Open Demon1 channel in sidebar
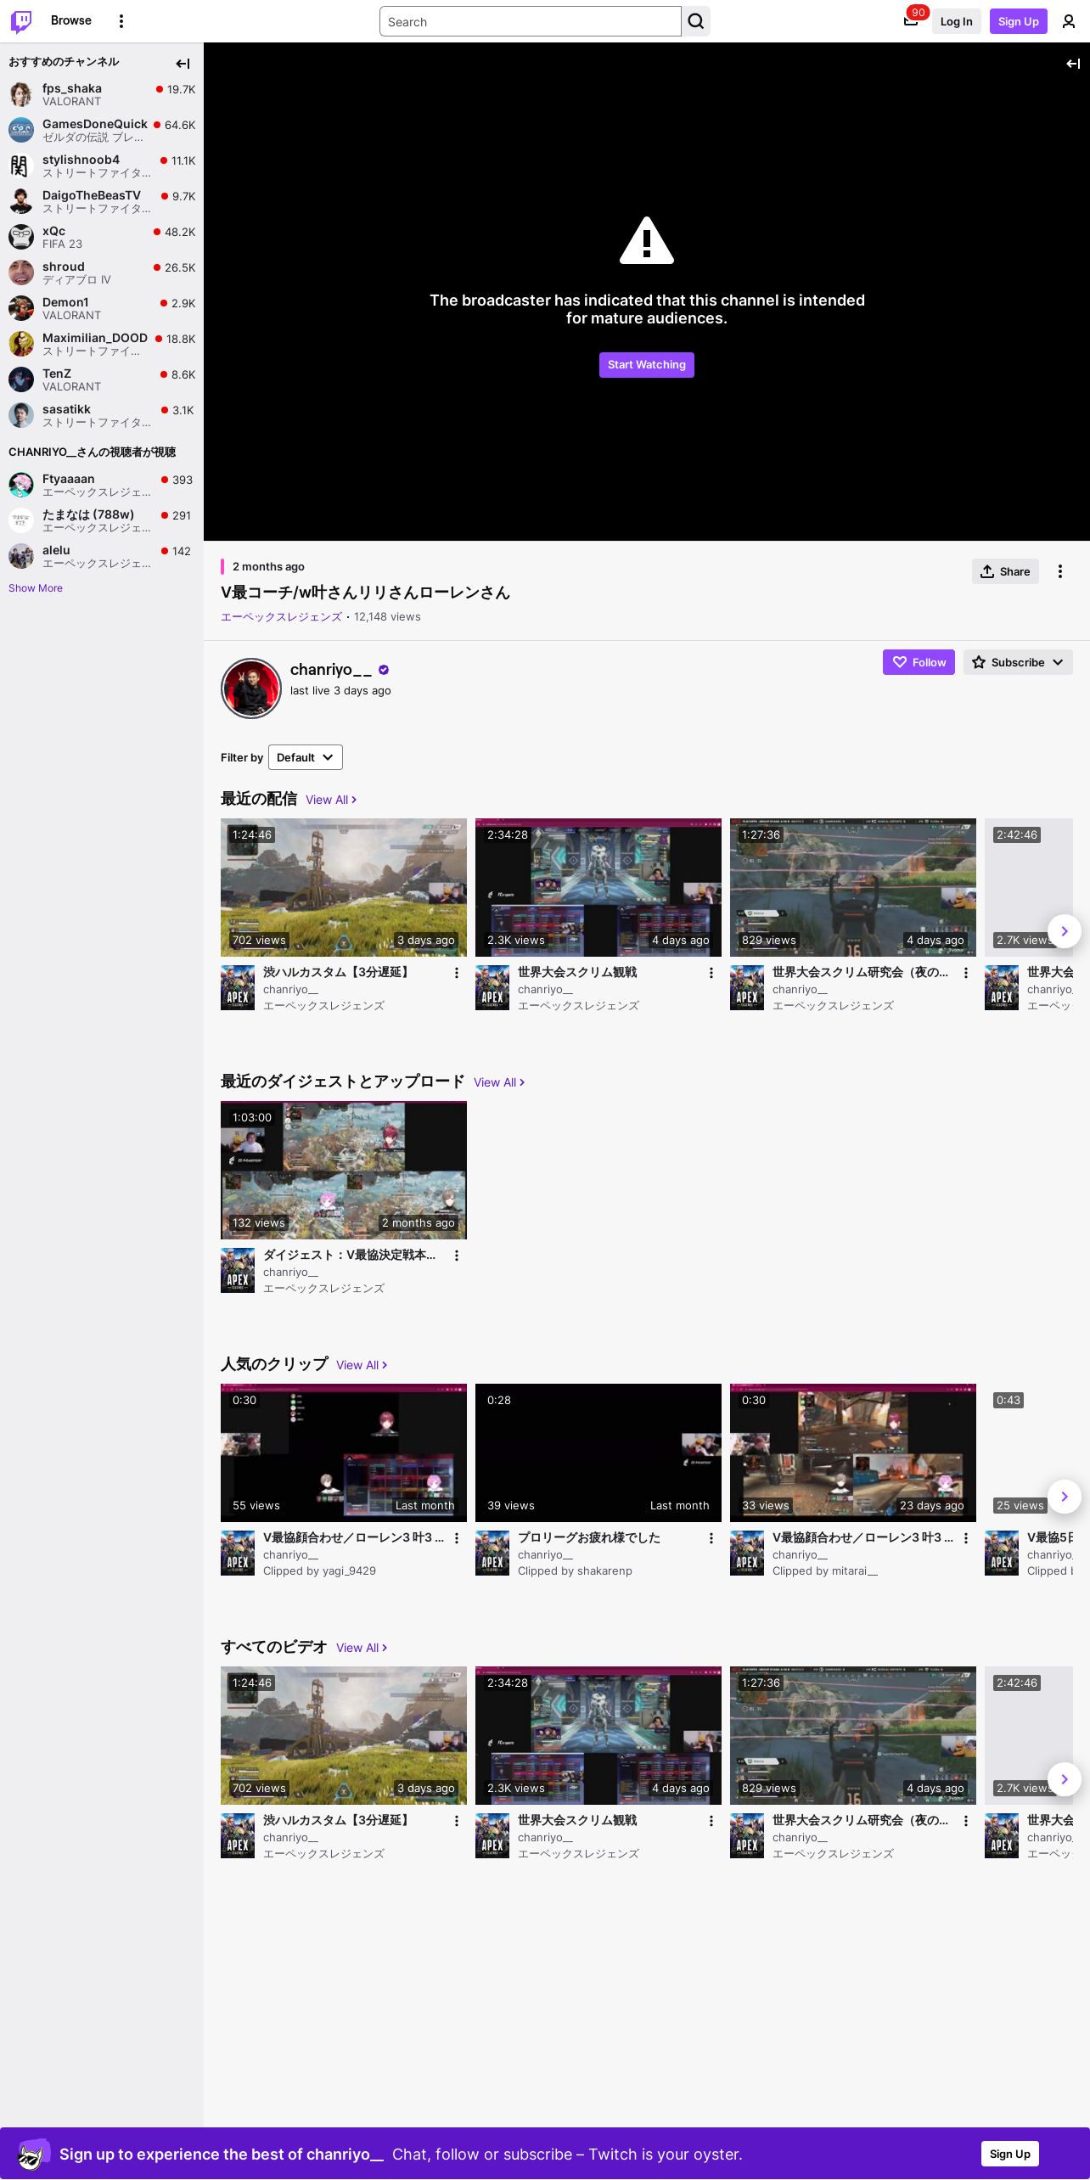The image size is (1090, 2180). (102, 308)
